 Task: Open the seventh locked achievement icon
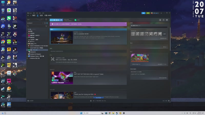pyautogui.click(x=160, y=34)
